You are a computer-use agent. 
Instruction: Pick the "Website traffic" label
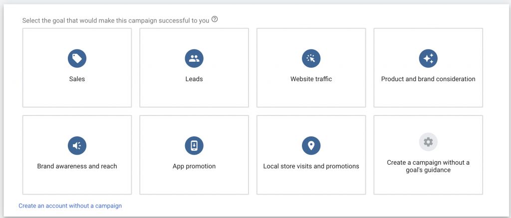point(311,79)
